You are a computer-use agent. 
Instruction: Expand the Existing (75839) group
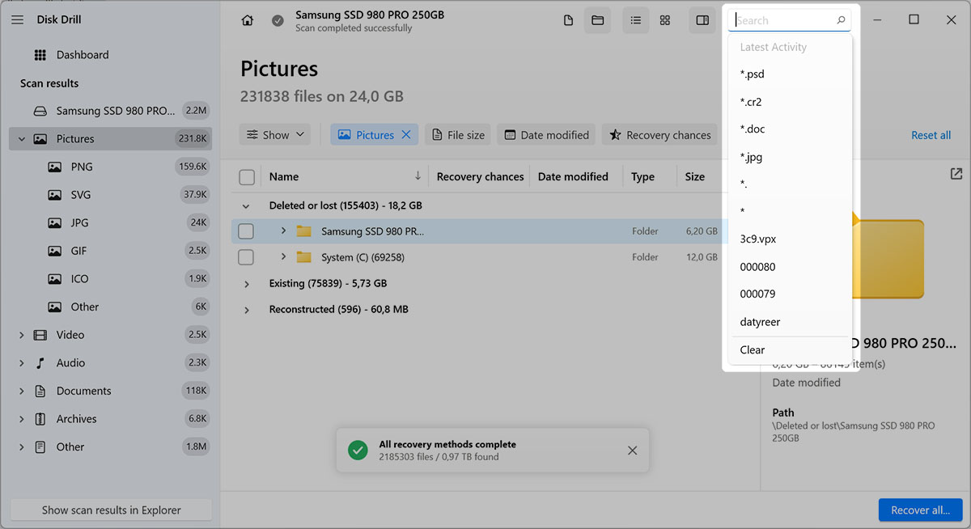click(246, 284)
